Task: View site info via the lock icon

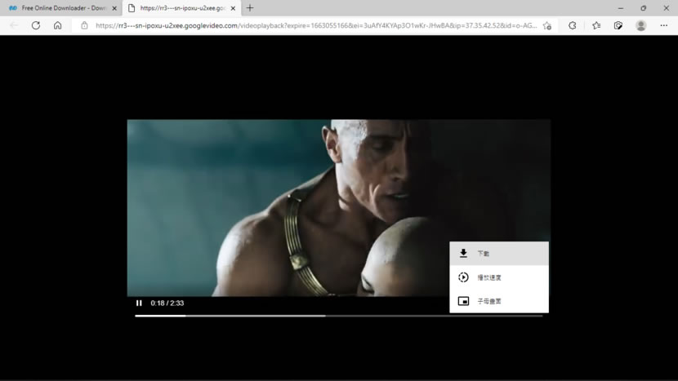Action: [x=84, y=25]
